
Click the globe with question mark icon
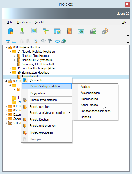tap(64, 41)
